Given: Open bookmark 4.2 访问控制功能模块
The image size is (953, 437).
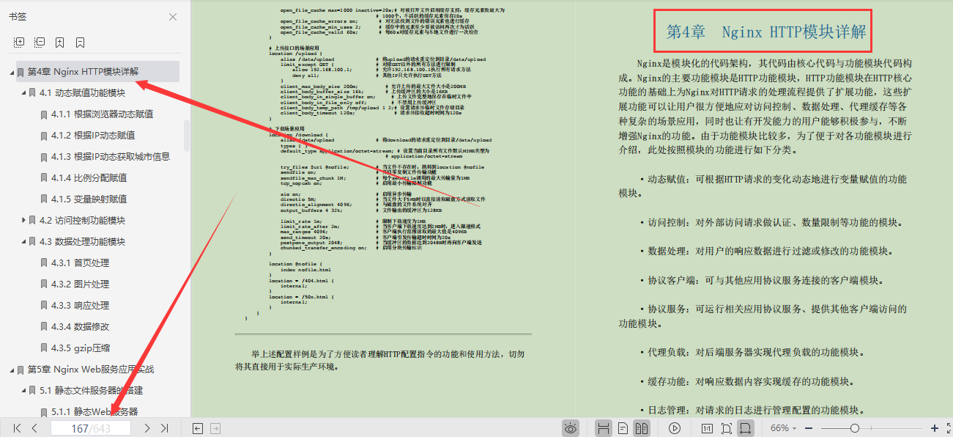Looking at the screenshot, I should 82,220.
